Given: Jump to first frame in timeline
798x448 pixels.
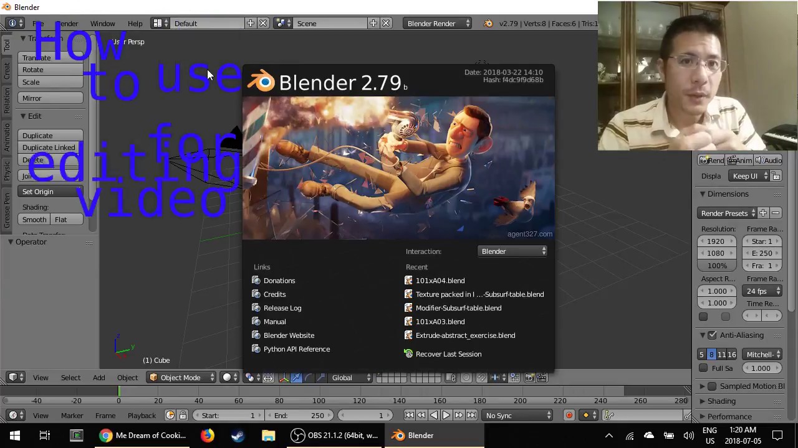Looking at the screenshot, I should 409,415.
